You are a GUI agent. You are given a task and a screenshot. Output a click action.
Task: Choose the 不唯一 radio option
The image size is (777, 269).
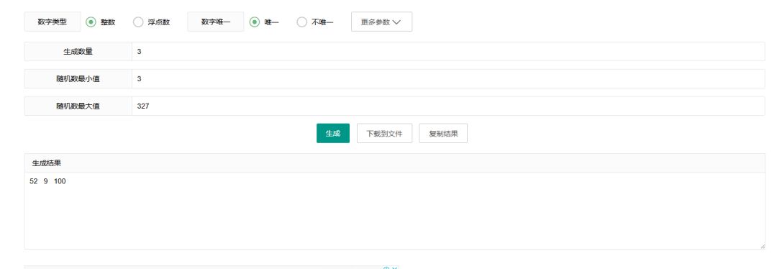(301, 22)
